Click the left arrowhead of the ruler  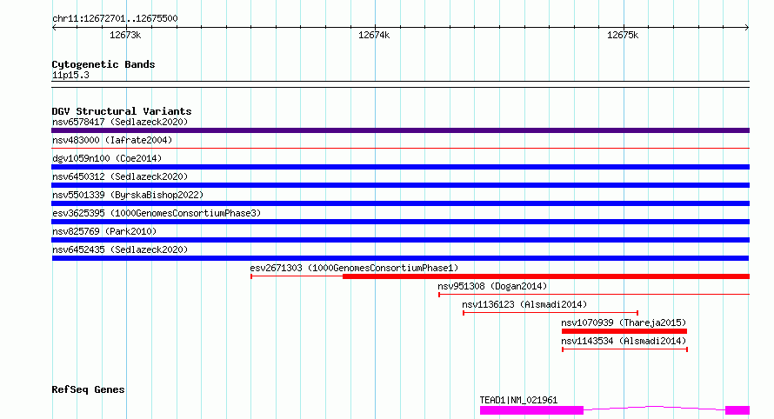click(x=54, y=28)
